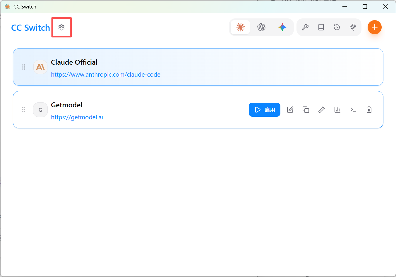Click the Getmodel row drag handle
The height and width of the screenshot is (277, 396).
click(24, 110)
